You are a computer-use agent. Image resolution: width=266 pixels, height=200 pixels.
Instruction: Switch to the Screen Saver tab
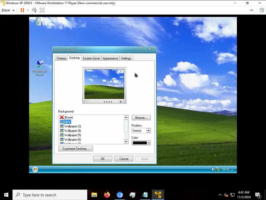pyautogui.click(x=91, y=58)
